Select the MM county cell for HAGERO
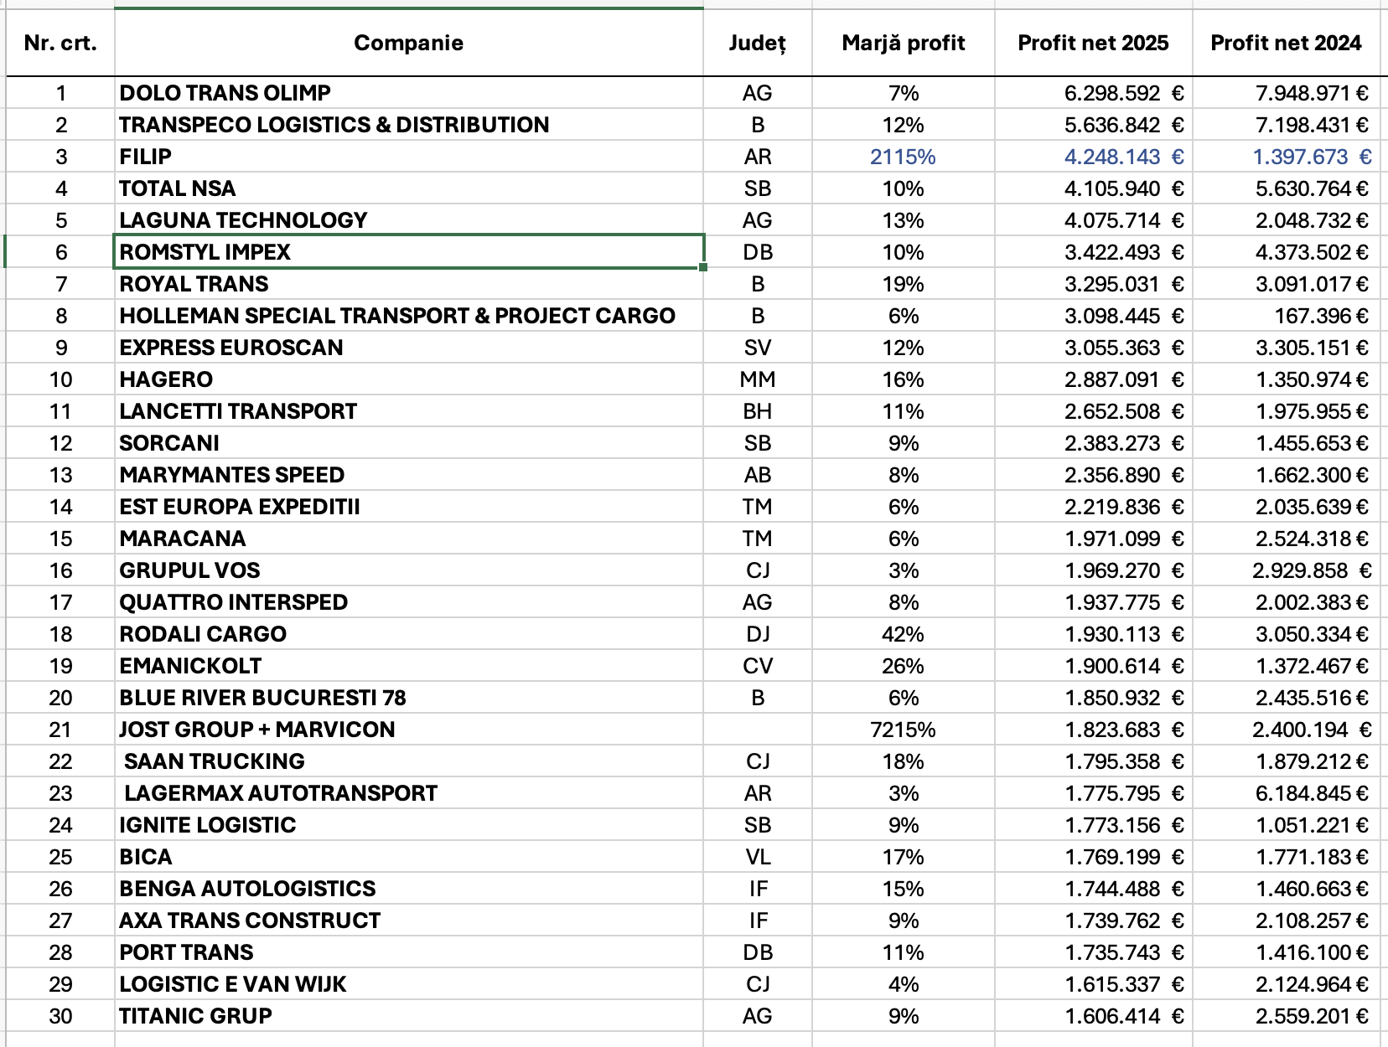Image resolution: width=1388 pixels, height=1047 pixels. 758,379
